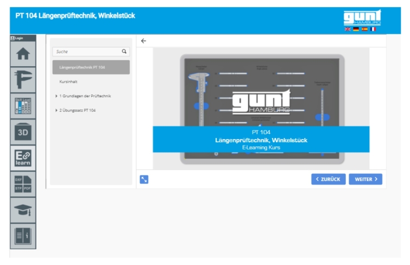Toggle fullscreen with the expand icon
Screen dimensions: 410x265
tap(144, 179)
